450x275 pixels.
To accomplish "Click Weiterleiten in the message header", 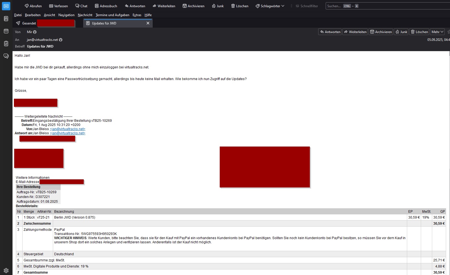I will click(355, 32).
